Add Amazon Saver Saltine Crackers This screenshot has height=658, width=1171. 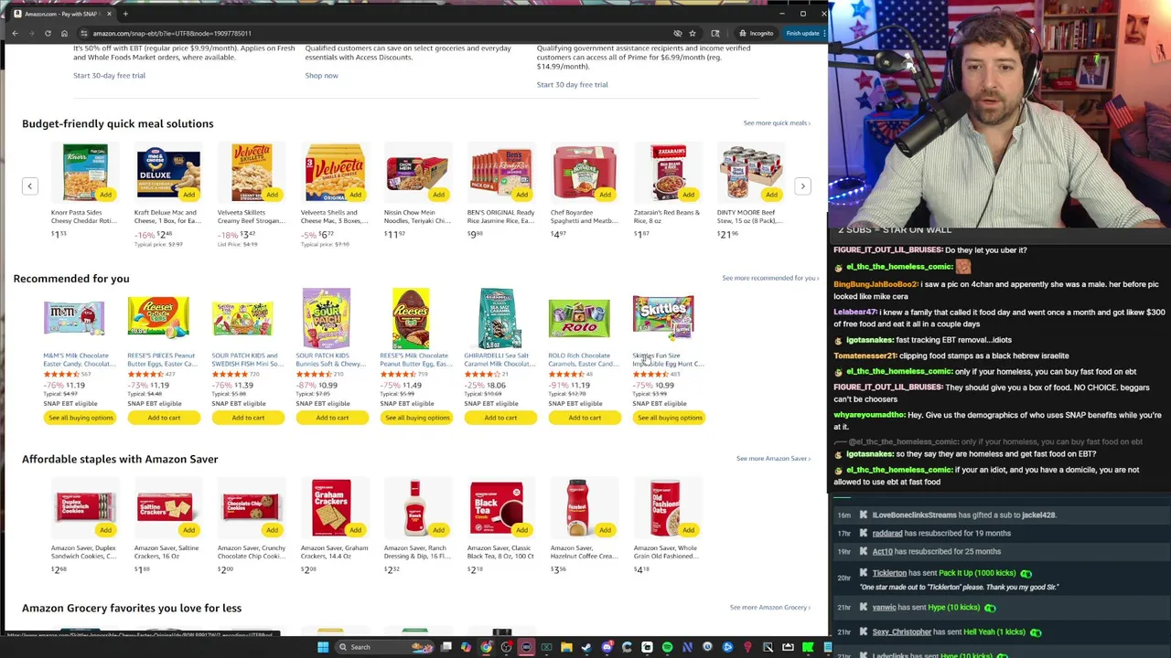click(189, 530)
